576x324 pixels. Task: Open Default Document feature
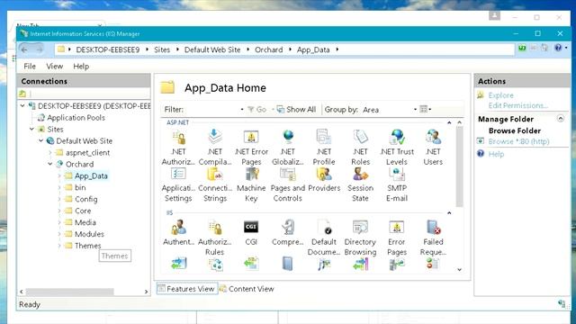click(324, 238)
